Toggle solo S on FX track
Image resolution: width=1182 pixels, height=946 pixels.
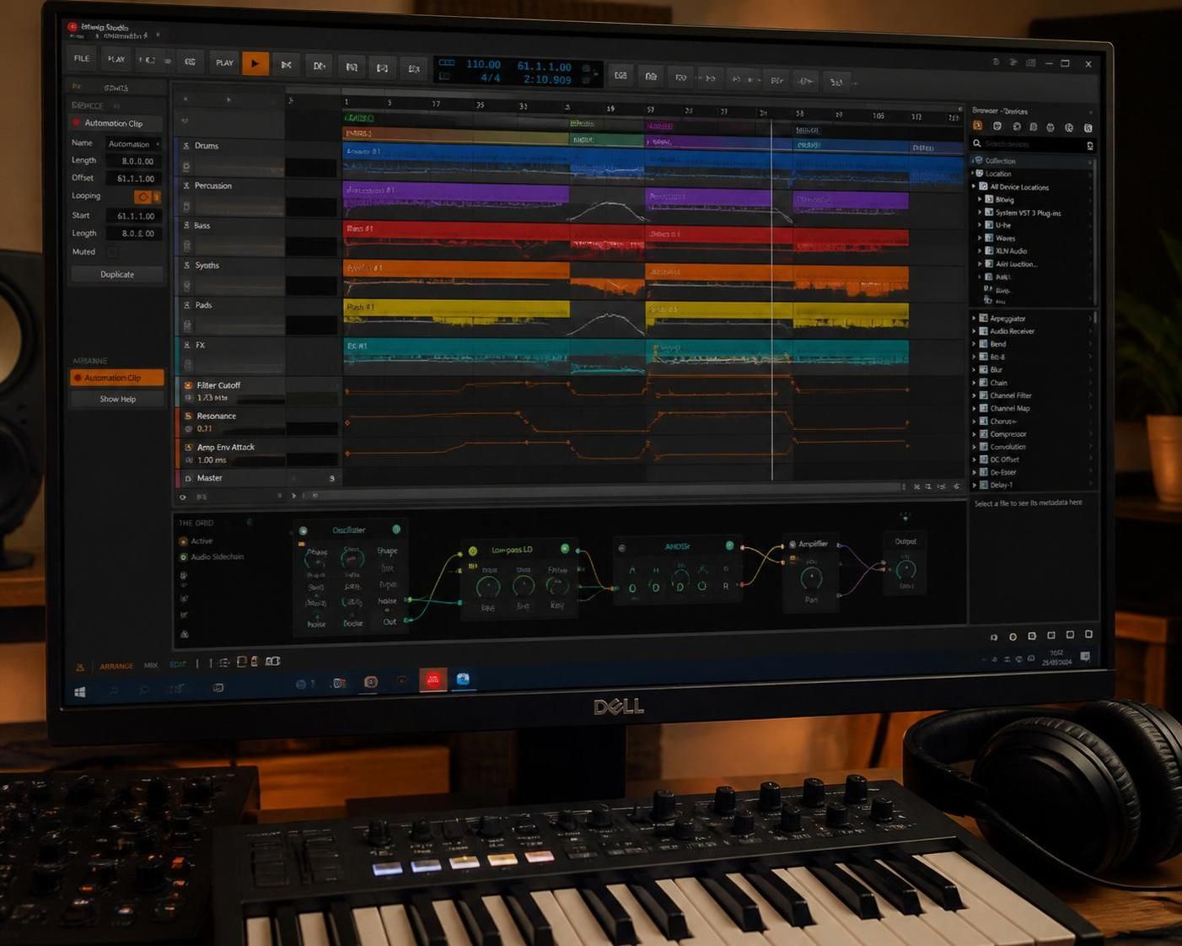(x=186, y=345)
